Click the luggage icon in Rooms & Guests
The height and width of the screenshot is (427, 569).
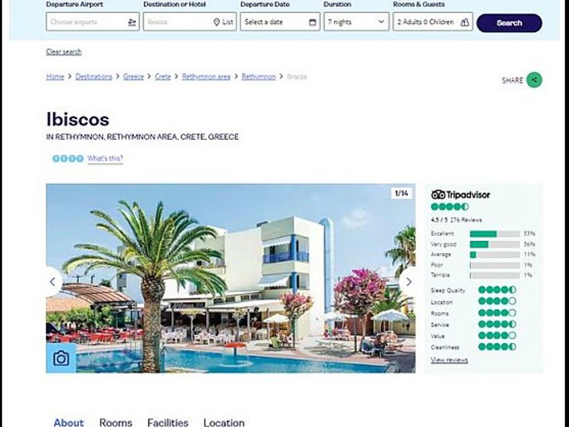tap(465, 22)
